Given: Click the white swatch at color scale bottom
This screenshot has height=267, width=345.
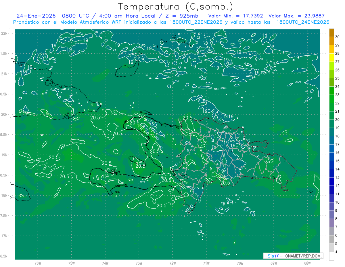Looking at the screenshot, I should click(331, 256).
